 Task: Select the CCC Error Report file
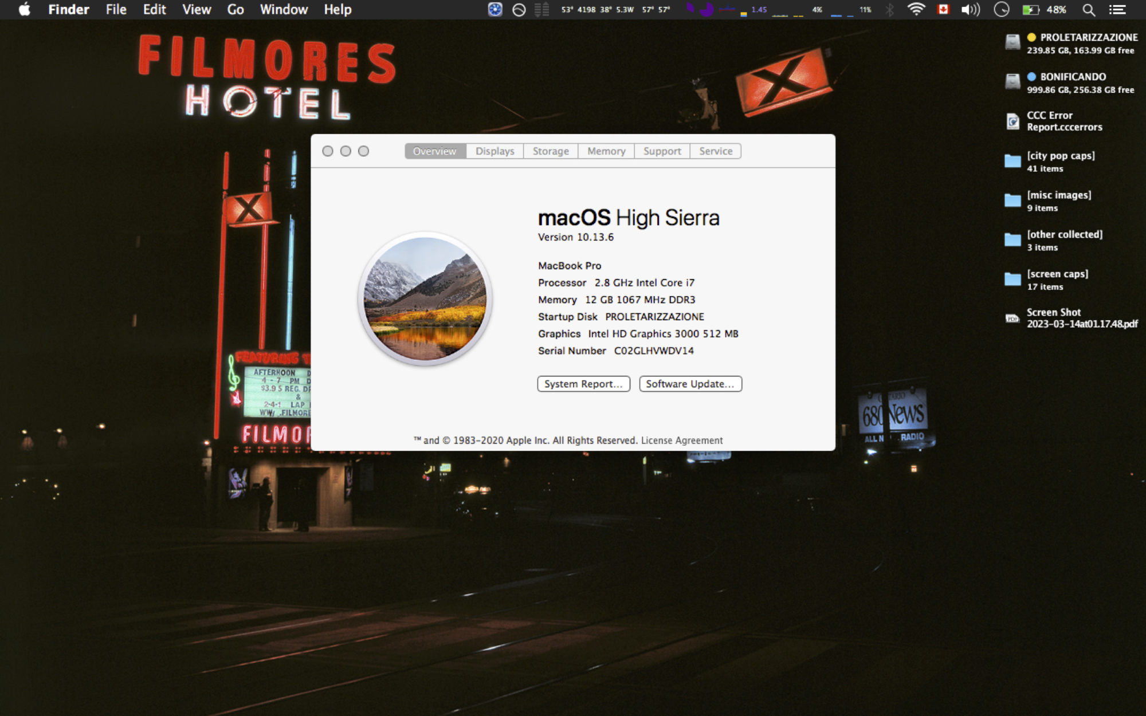click(1012, 121)
